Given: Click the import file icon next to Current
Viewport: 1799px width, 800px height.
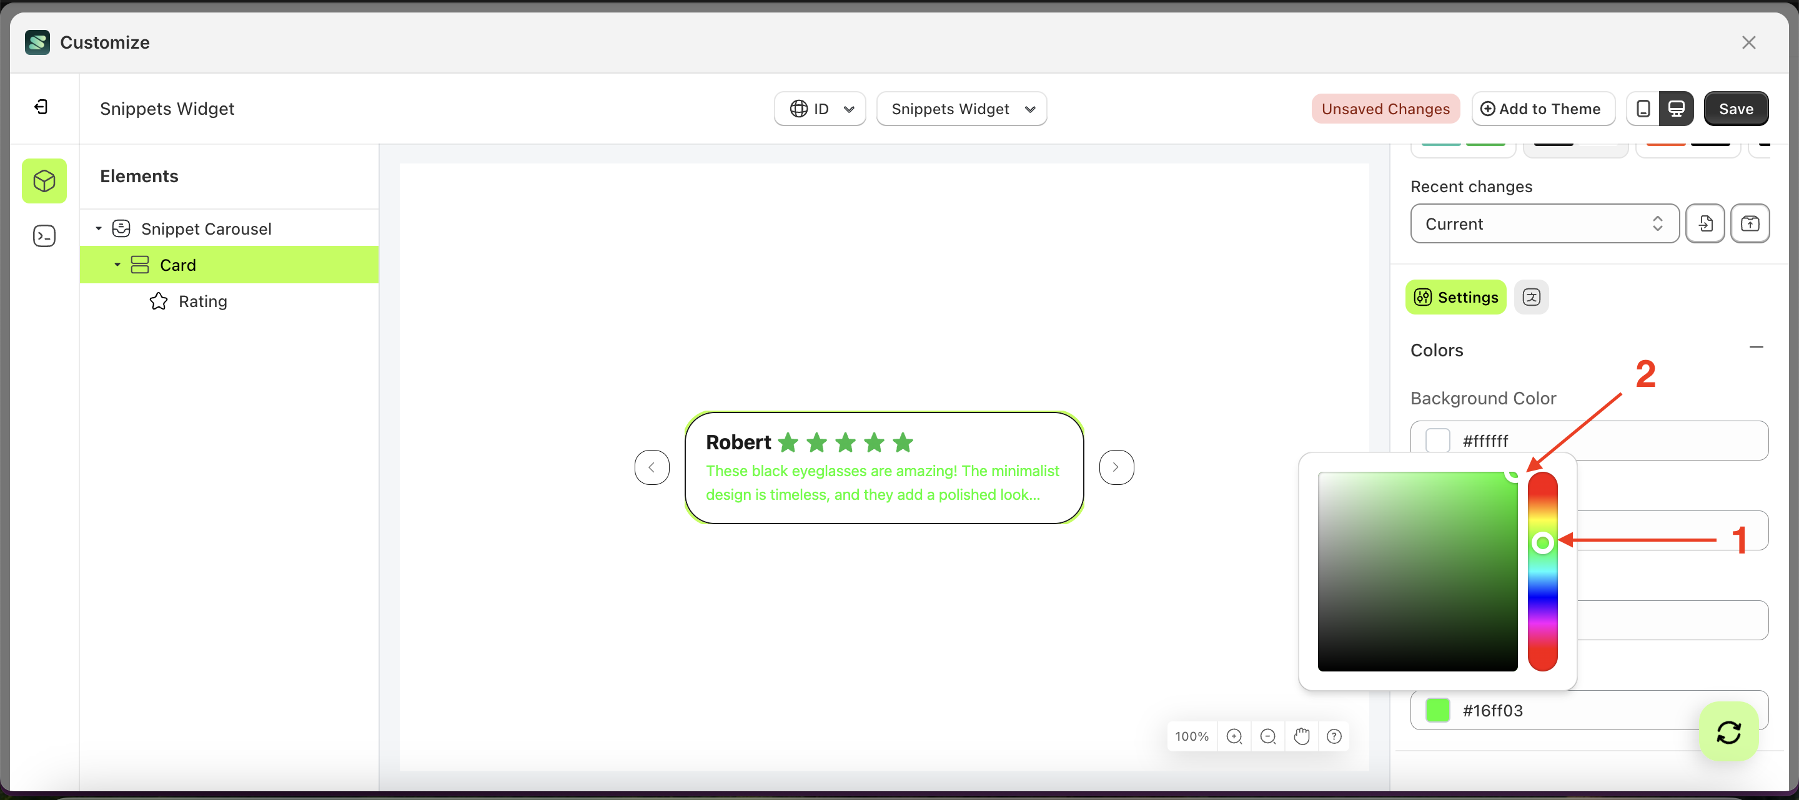Looking at the screenshot, I should coord(1705,223).
